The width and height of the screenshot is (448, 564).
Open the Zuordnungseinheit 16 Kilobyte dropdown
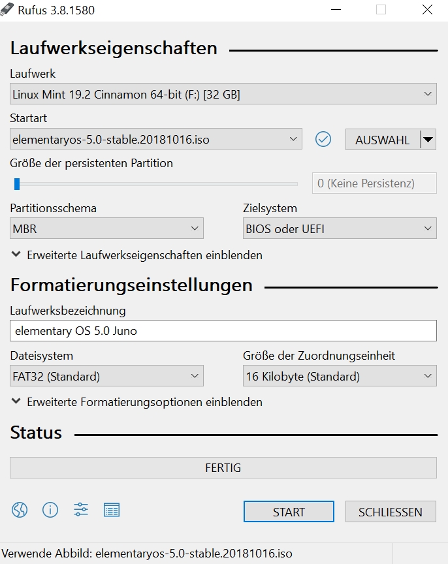coord(340,376)
